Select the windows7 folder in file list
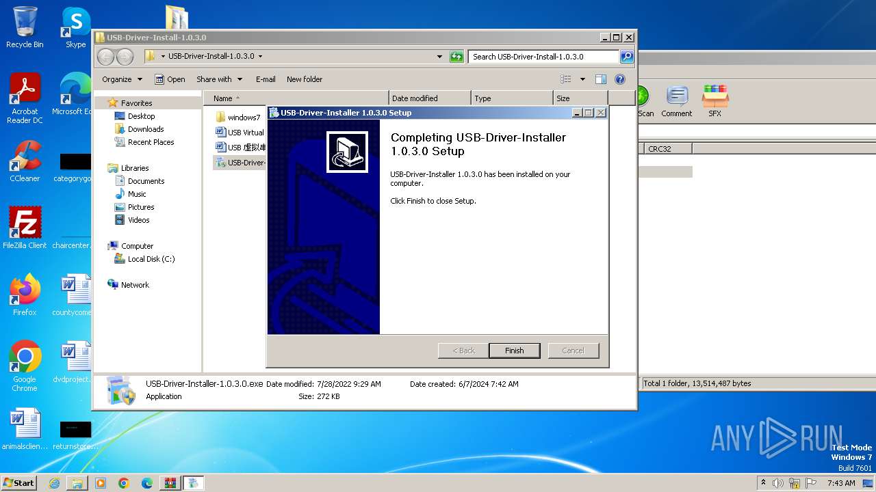 pyautogui.click(x=238, y=118)
